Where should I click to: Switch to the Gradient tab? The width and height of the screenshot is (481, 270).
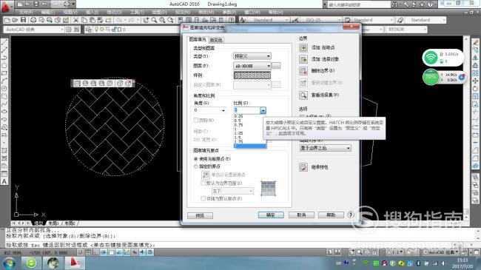coord(216,40)
